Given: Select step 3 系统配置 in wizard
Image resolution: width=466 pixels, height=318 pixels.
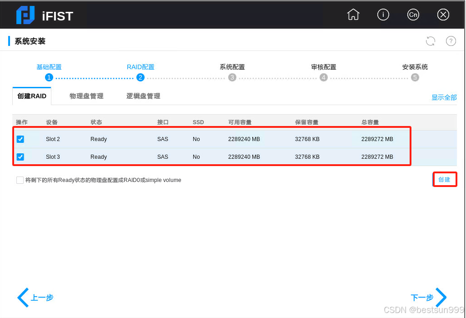Looking at the screenshot, I should (x=232, y=77).
